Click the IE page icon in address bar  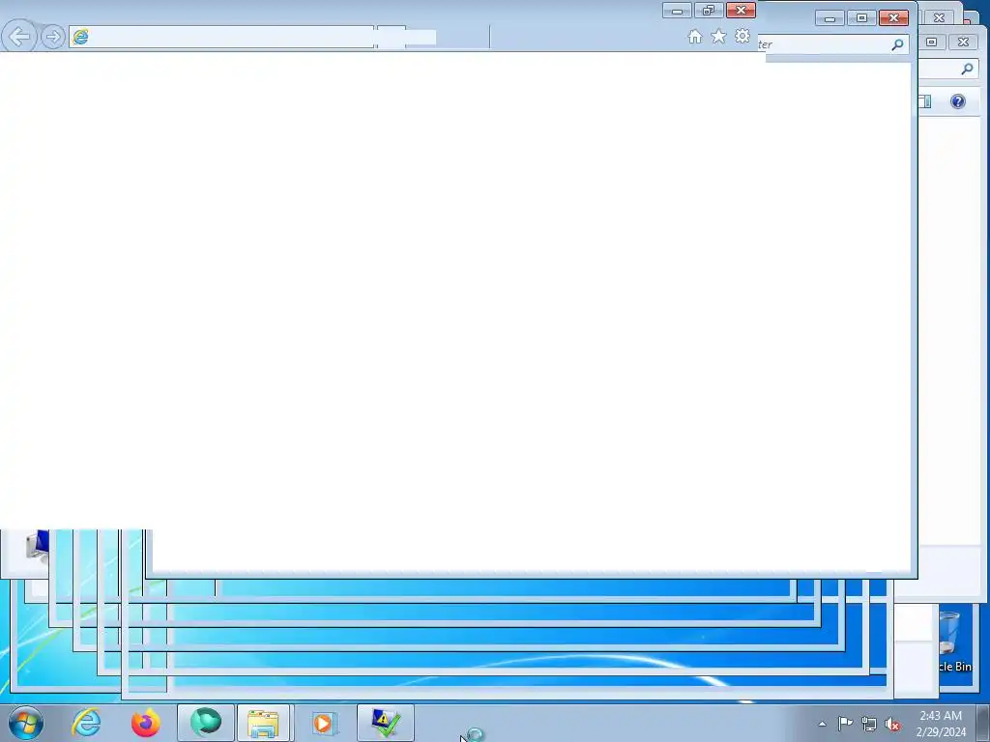click(x=80, y=37)
